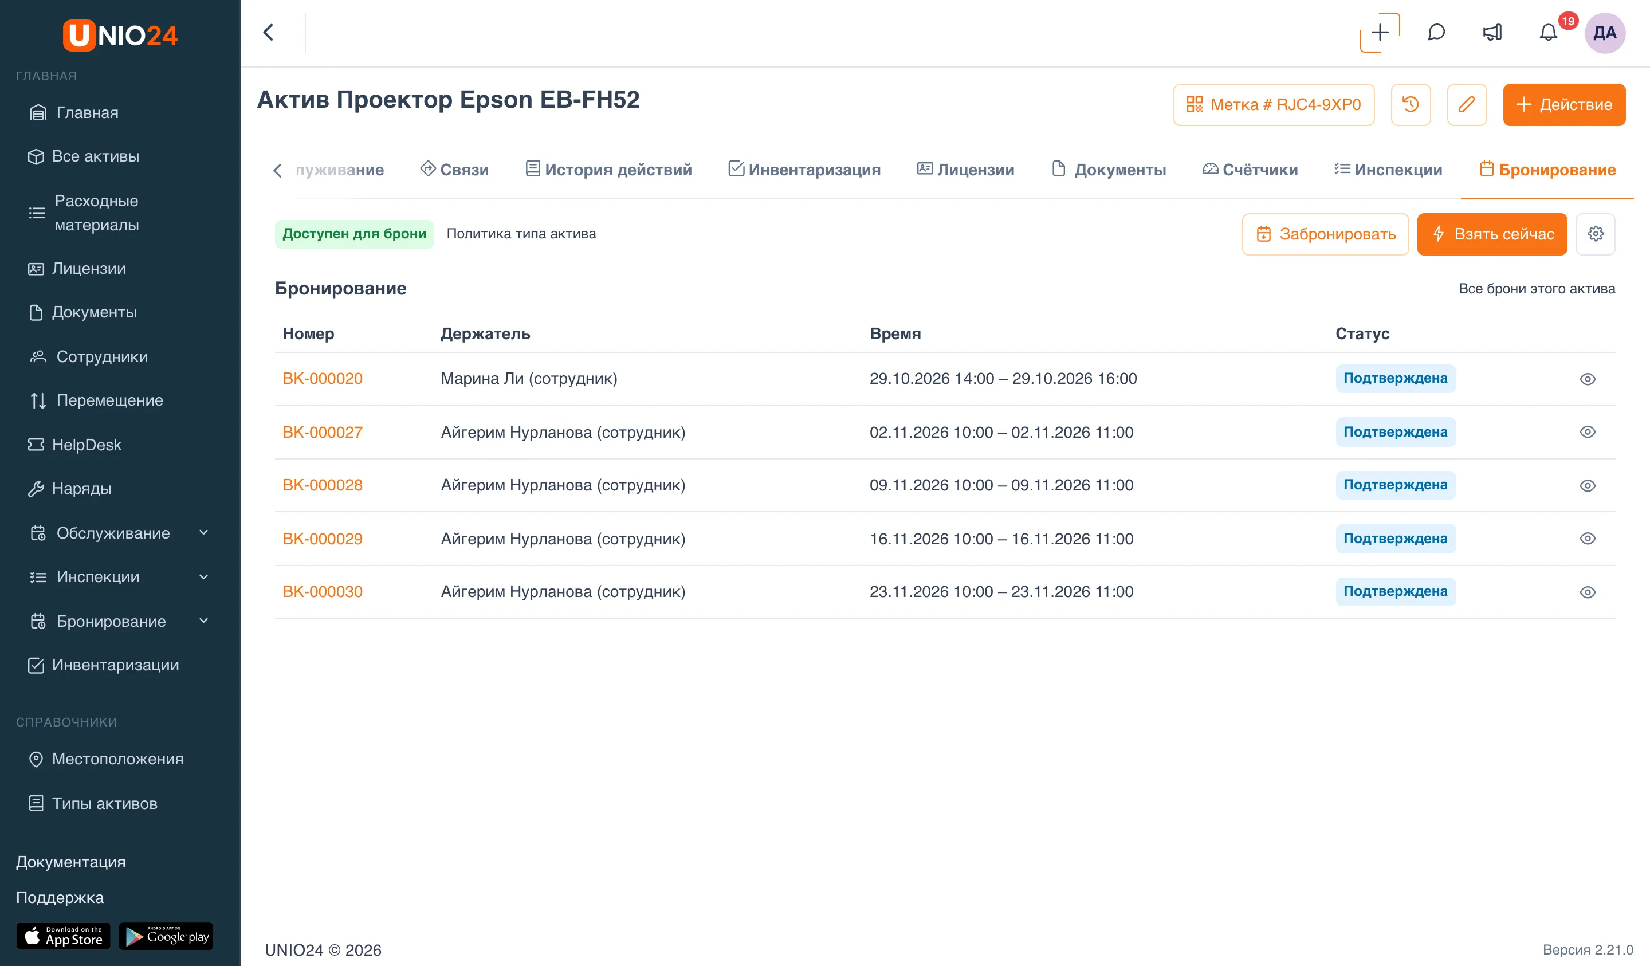
Task: Click the orange Действие button
Action: coord(1563,104)
